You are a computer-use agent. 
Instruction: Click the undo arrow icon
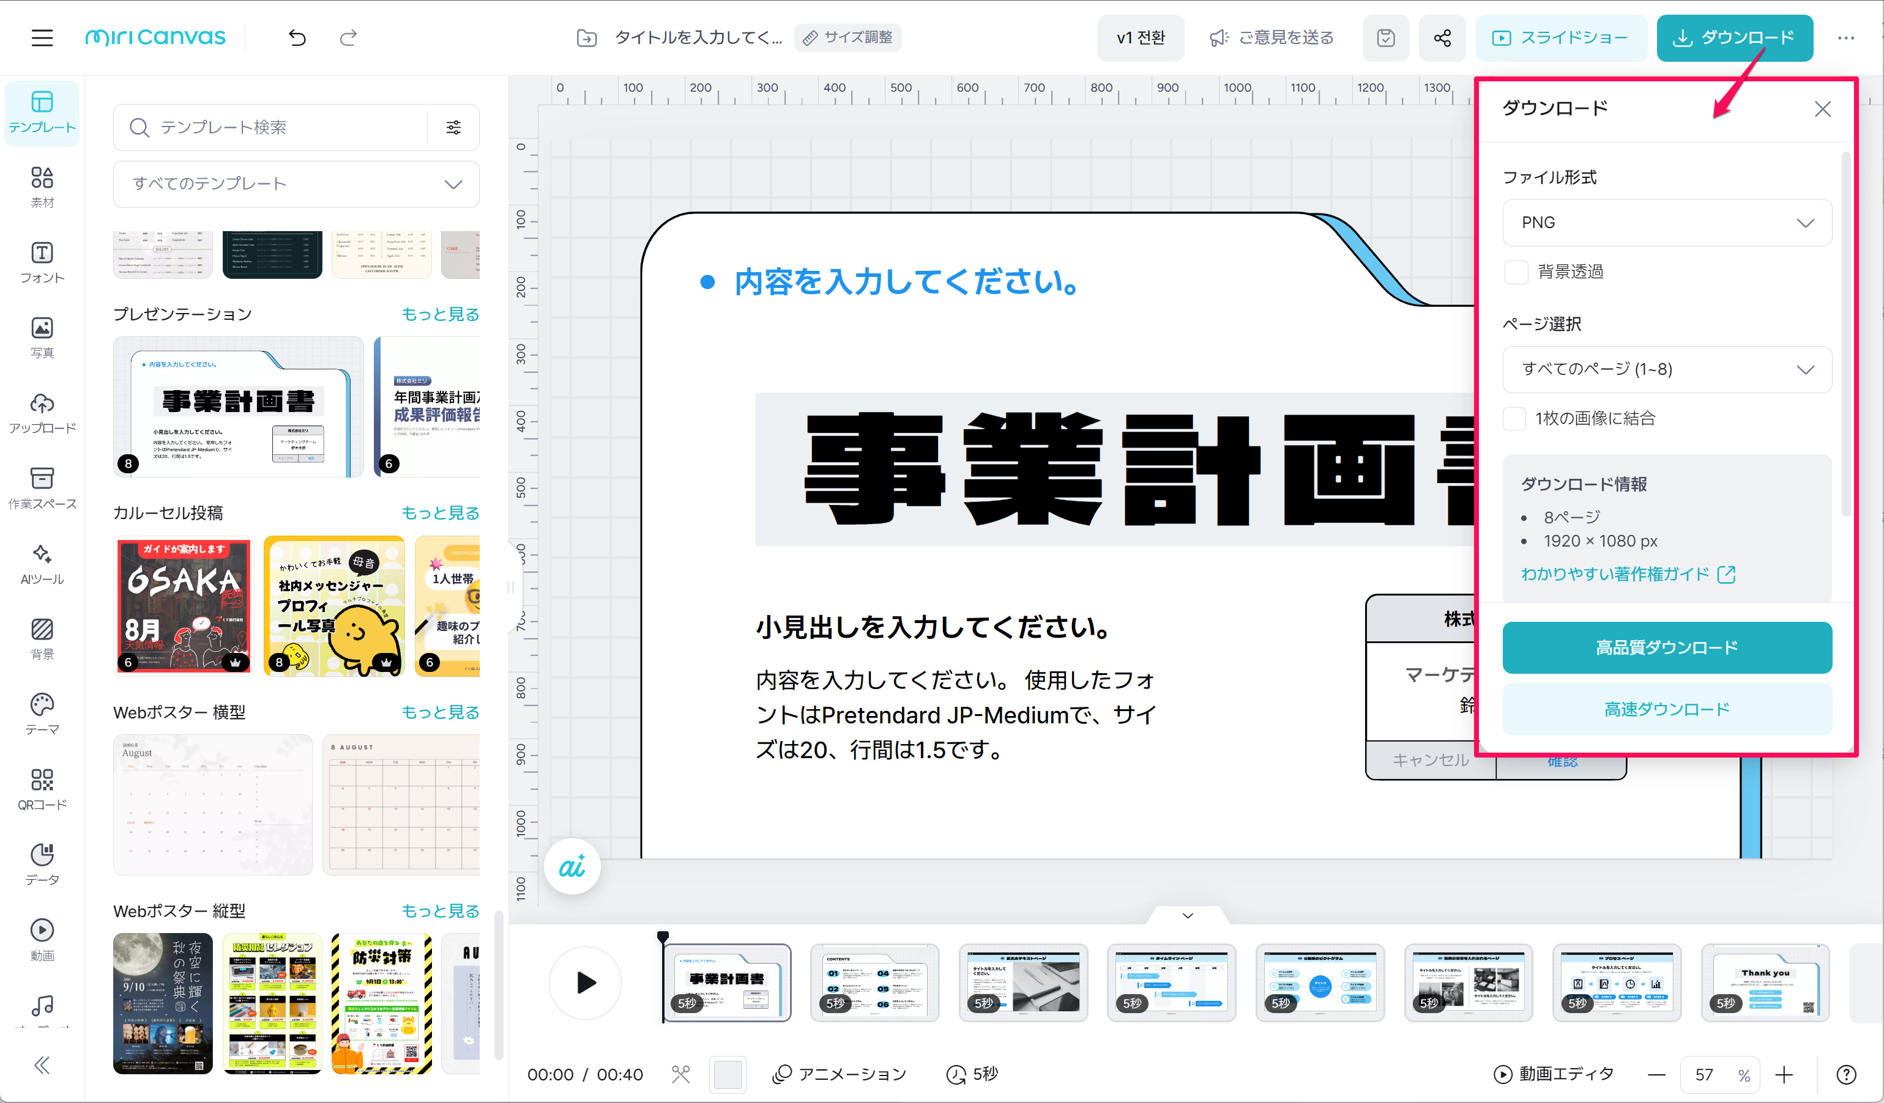pyautogui.click(x=297, y=37)
